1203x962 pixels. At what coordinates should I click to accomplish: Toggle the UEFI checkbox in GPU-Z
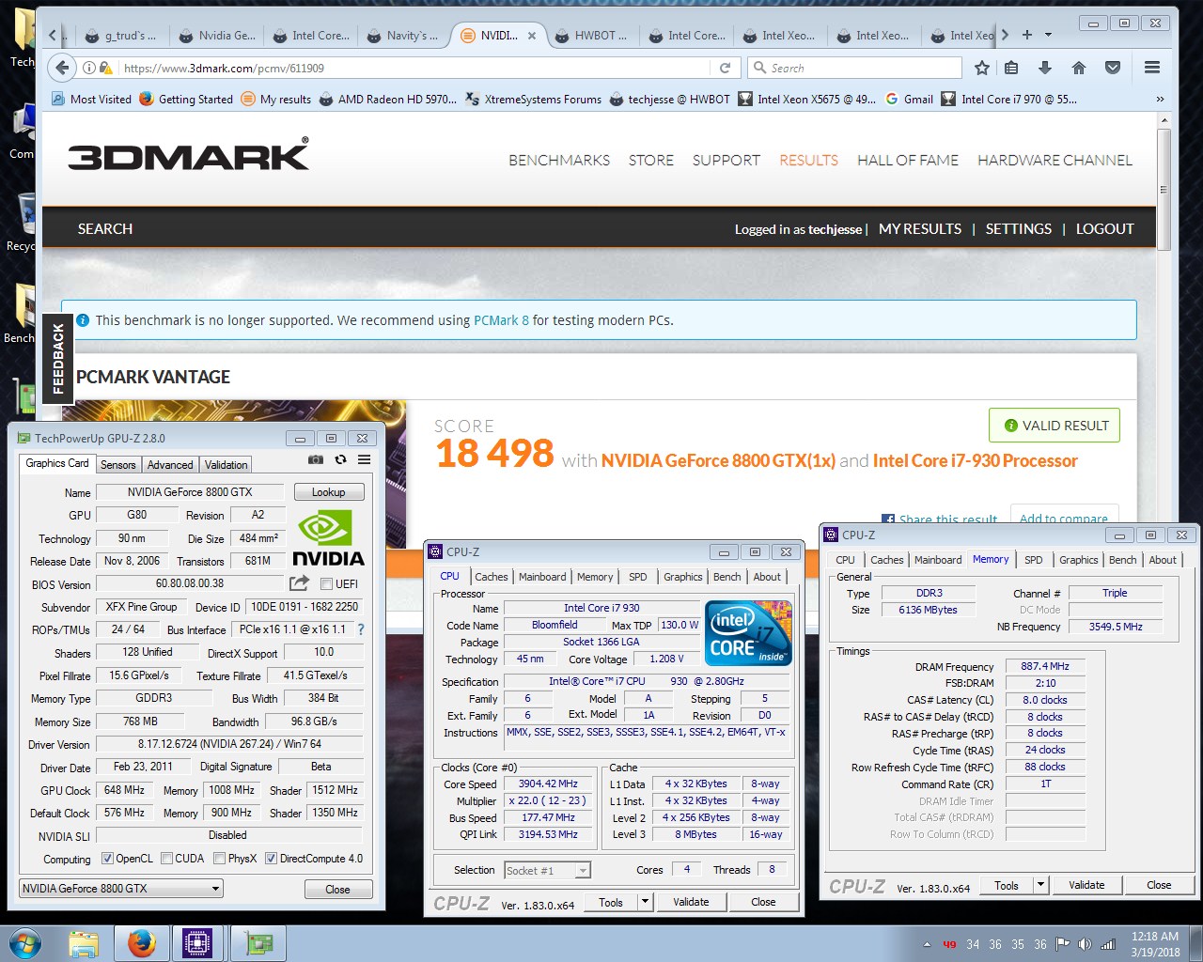pyautogui.click(x=327, y=583)
